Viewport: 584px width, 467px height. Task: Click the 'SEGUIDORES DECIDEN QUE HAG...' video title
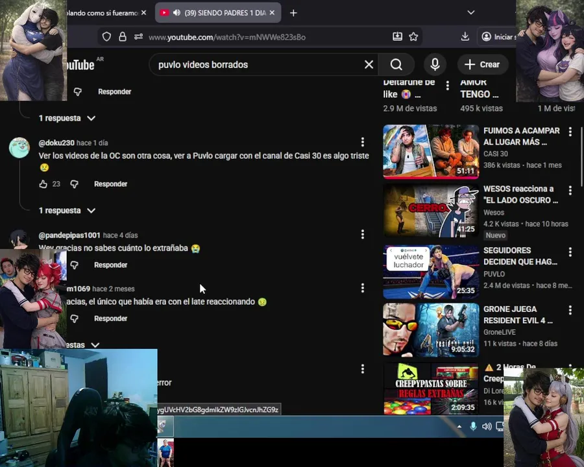click(x=520, y=256)
